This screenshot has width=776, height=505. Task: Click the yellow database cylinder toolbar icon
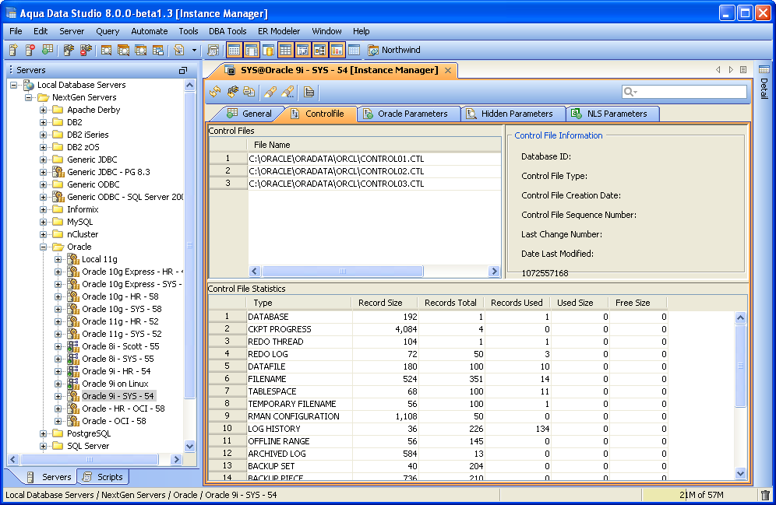[x=268, y=51]
